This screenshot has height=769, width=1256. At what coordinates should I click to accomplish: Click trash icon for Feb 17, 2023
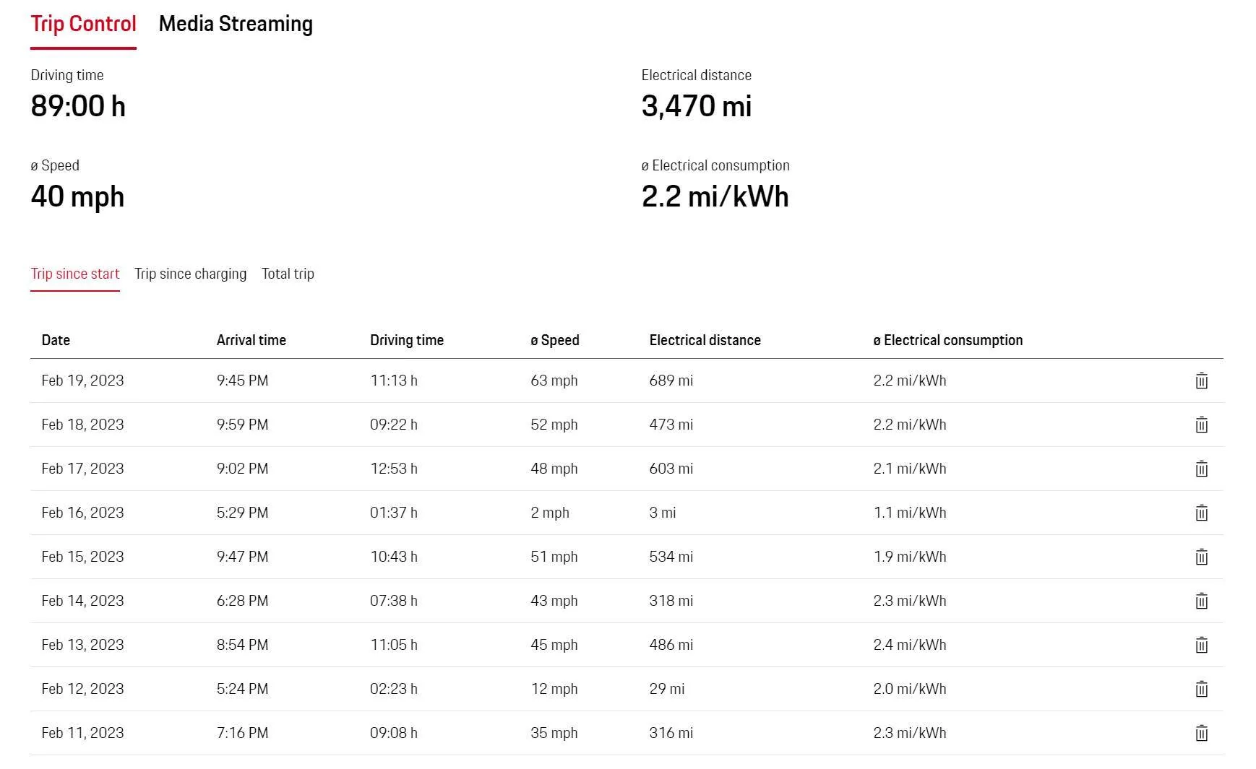[1201, 469]
